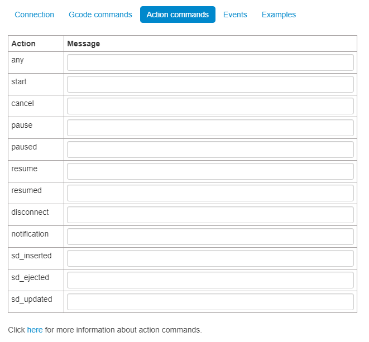Focus the resume action message field

point(210,171)
